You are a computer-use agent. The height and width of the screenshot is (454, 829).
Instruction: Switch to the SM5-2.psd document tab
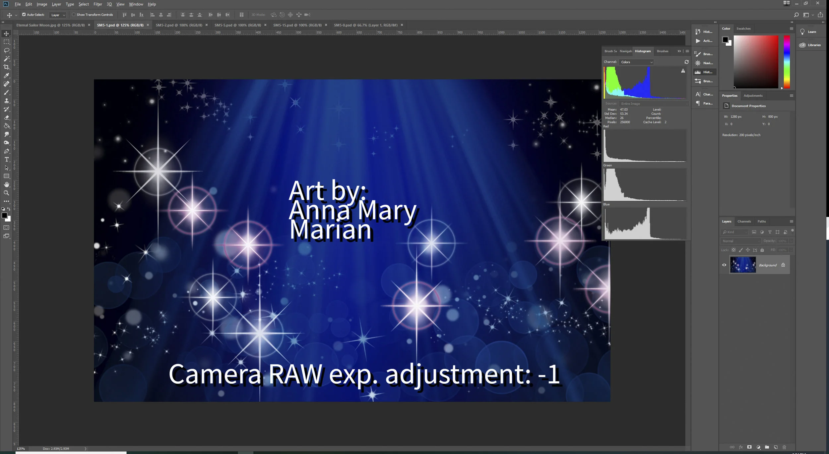click(x=179, y=25)
